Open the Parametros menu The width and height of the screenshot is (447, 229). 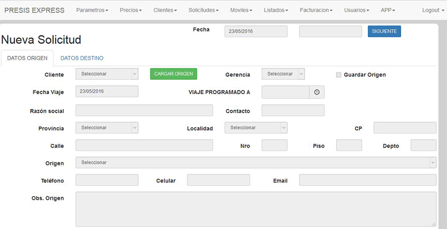[92, 10]
